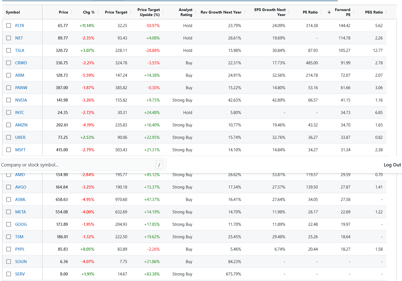Sort by Forward PE column header
The image size is (402, 281).
[x=342, y=12]
